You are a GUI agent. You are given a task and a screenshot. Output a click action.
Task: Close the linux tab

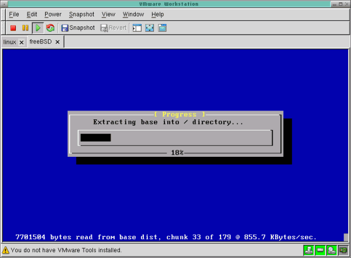[22, 42]
